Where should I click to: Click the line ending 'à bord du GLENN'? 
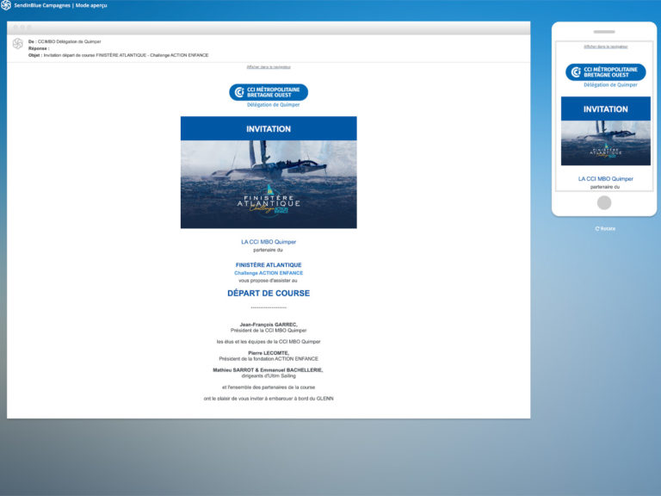pos(269,398)
